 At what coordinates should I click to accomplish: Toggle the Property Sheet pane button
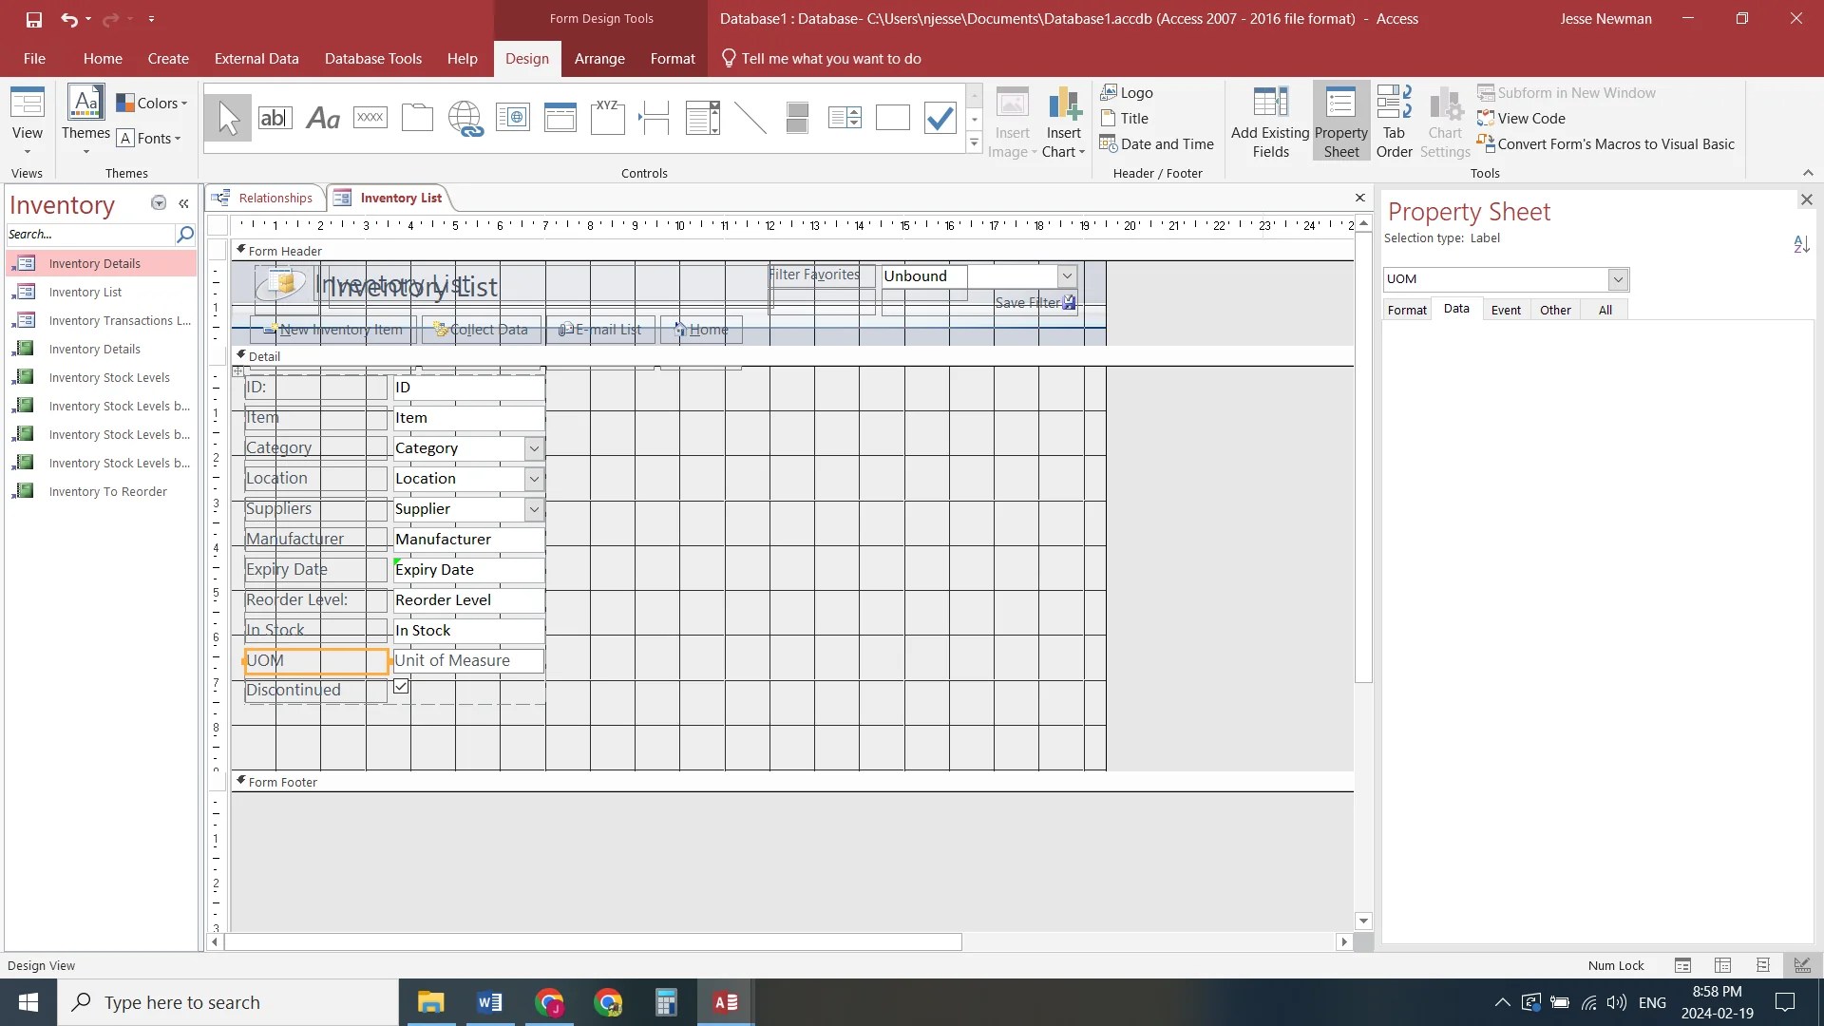pyautogui.click(x=1341, y=121)
